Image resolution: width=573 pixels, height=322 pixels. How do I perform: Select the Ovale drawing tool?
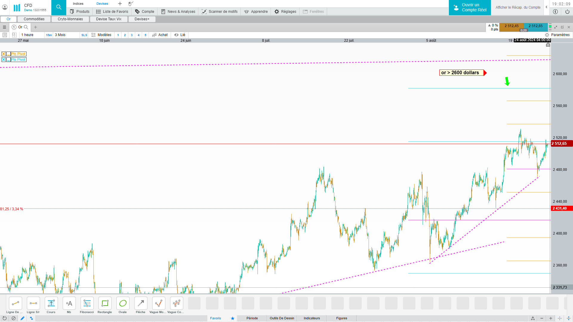pyautogui.click(x=123, y=304)
